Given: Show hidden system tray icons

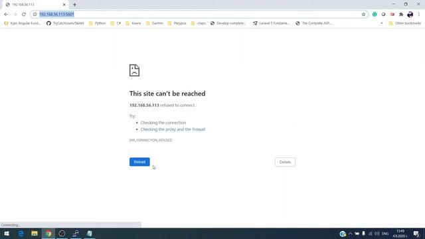Looking at the screenshot, I should click(x=350, y=234).
